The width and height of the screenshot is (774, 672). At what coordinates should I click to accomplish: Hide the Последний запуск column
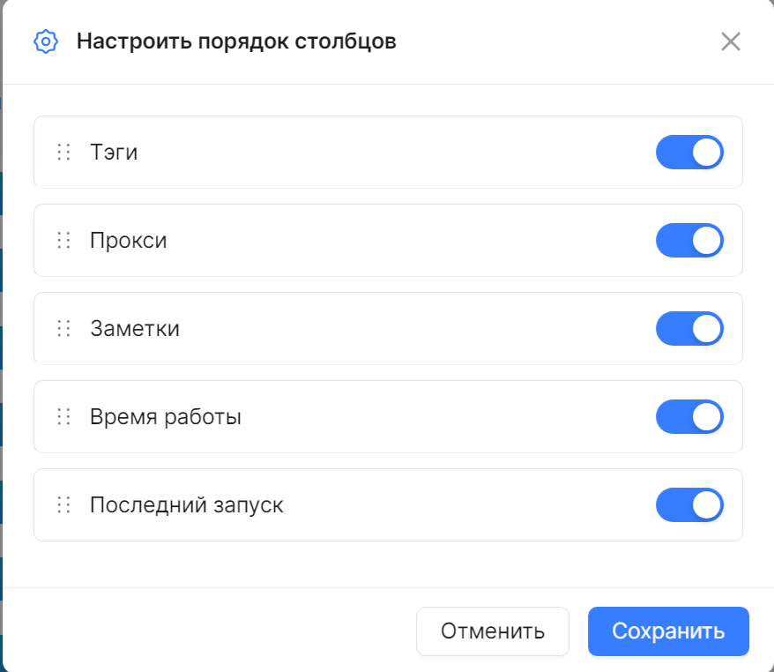[689, 505]
